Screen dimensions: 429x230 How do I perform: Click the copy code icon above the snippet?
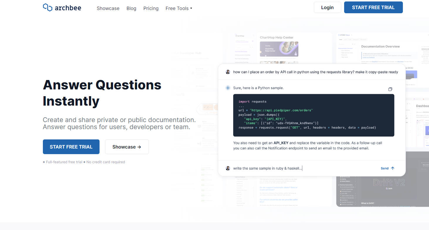point(390,89)
